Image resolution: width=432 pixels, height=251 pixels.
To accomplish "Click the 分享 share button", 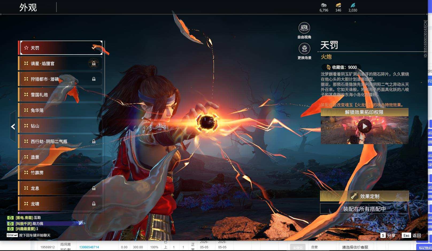I will [388, 235].
